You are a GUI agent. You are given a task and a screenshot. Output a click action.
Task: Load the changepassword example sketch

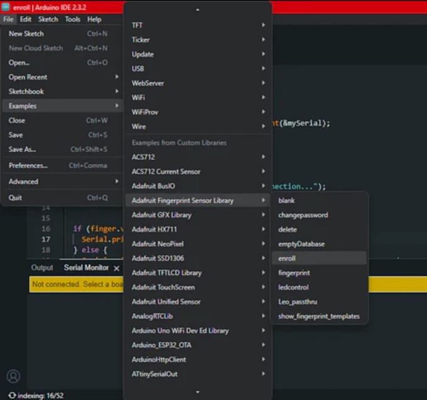(319, 215)
